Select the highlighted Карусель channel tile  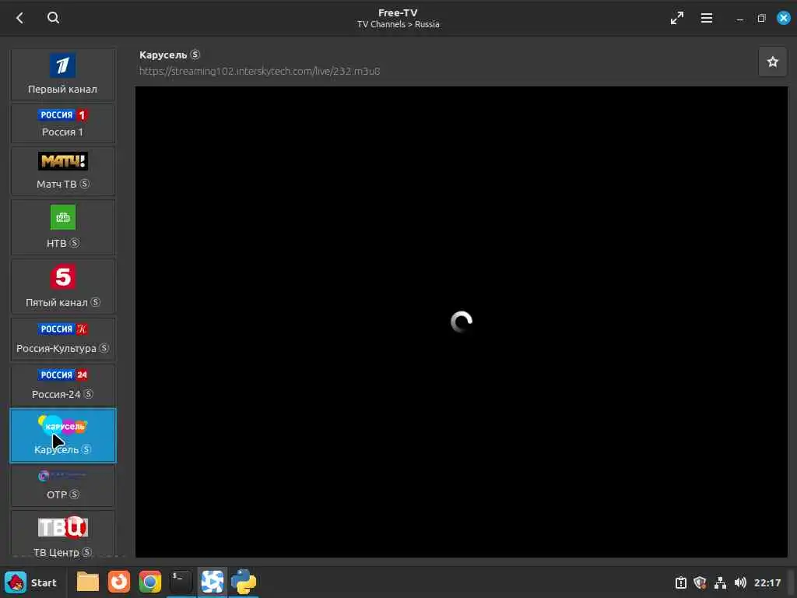[x=63, y=436]
